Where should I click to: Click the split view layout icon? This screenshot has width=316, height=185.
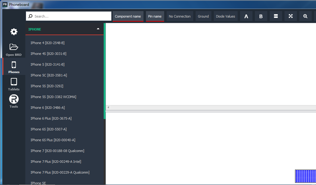coord(276,16)
